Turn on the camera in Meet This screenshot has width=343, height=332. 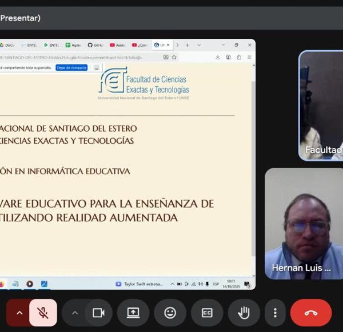(98, 313)
